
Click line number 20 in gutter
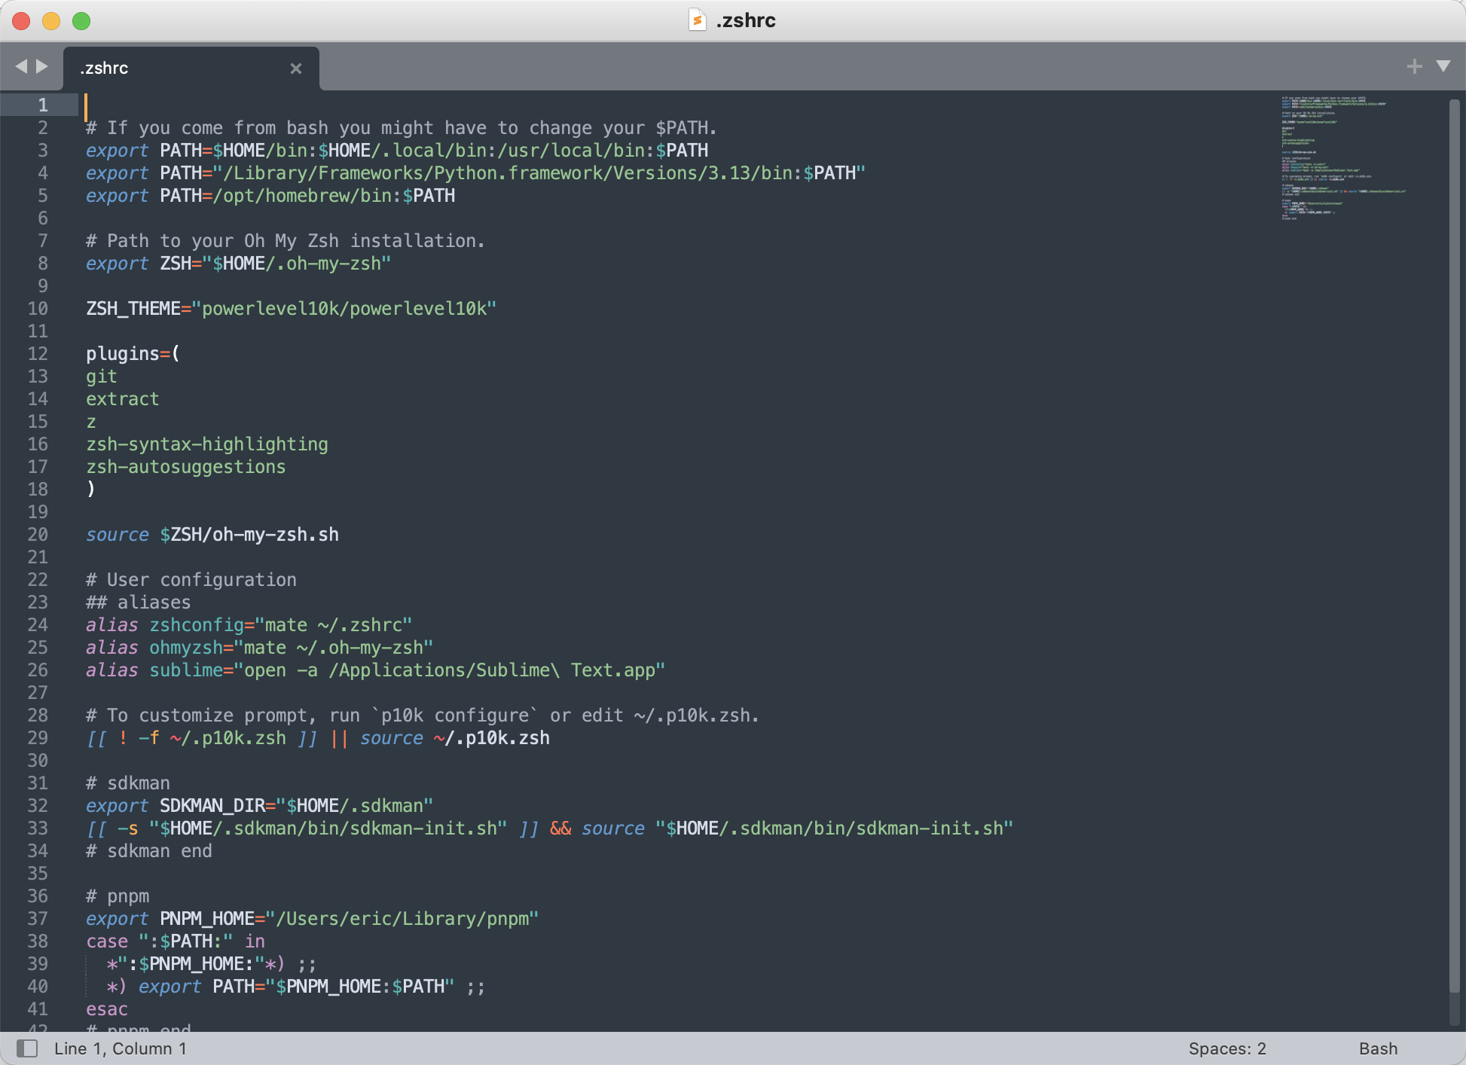38,534
